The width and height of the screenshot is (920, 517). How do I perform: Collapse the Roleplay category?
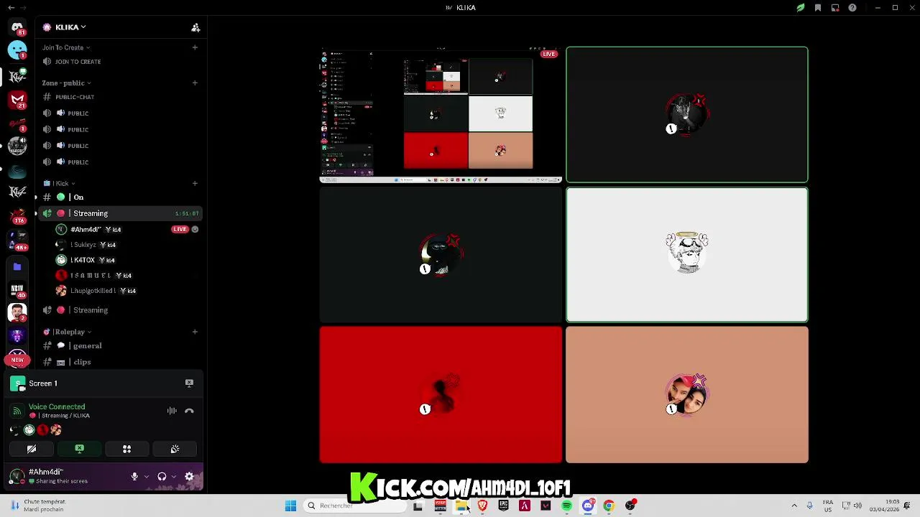(x=67, y=332)
